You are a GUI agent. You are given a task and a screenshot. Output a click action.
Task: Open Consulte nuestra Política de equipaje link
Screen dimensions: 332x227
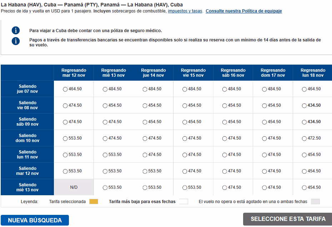pos(244,11)
